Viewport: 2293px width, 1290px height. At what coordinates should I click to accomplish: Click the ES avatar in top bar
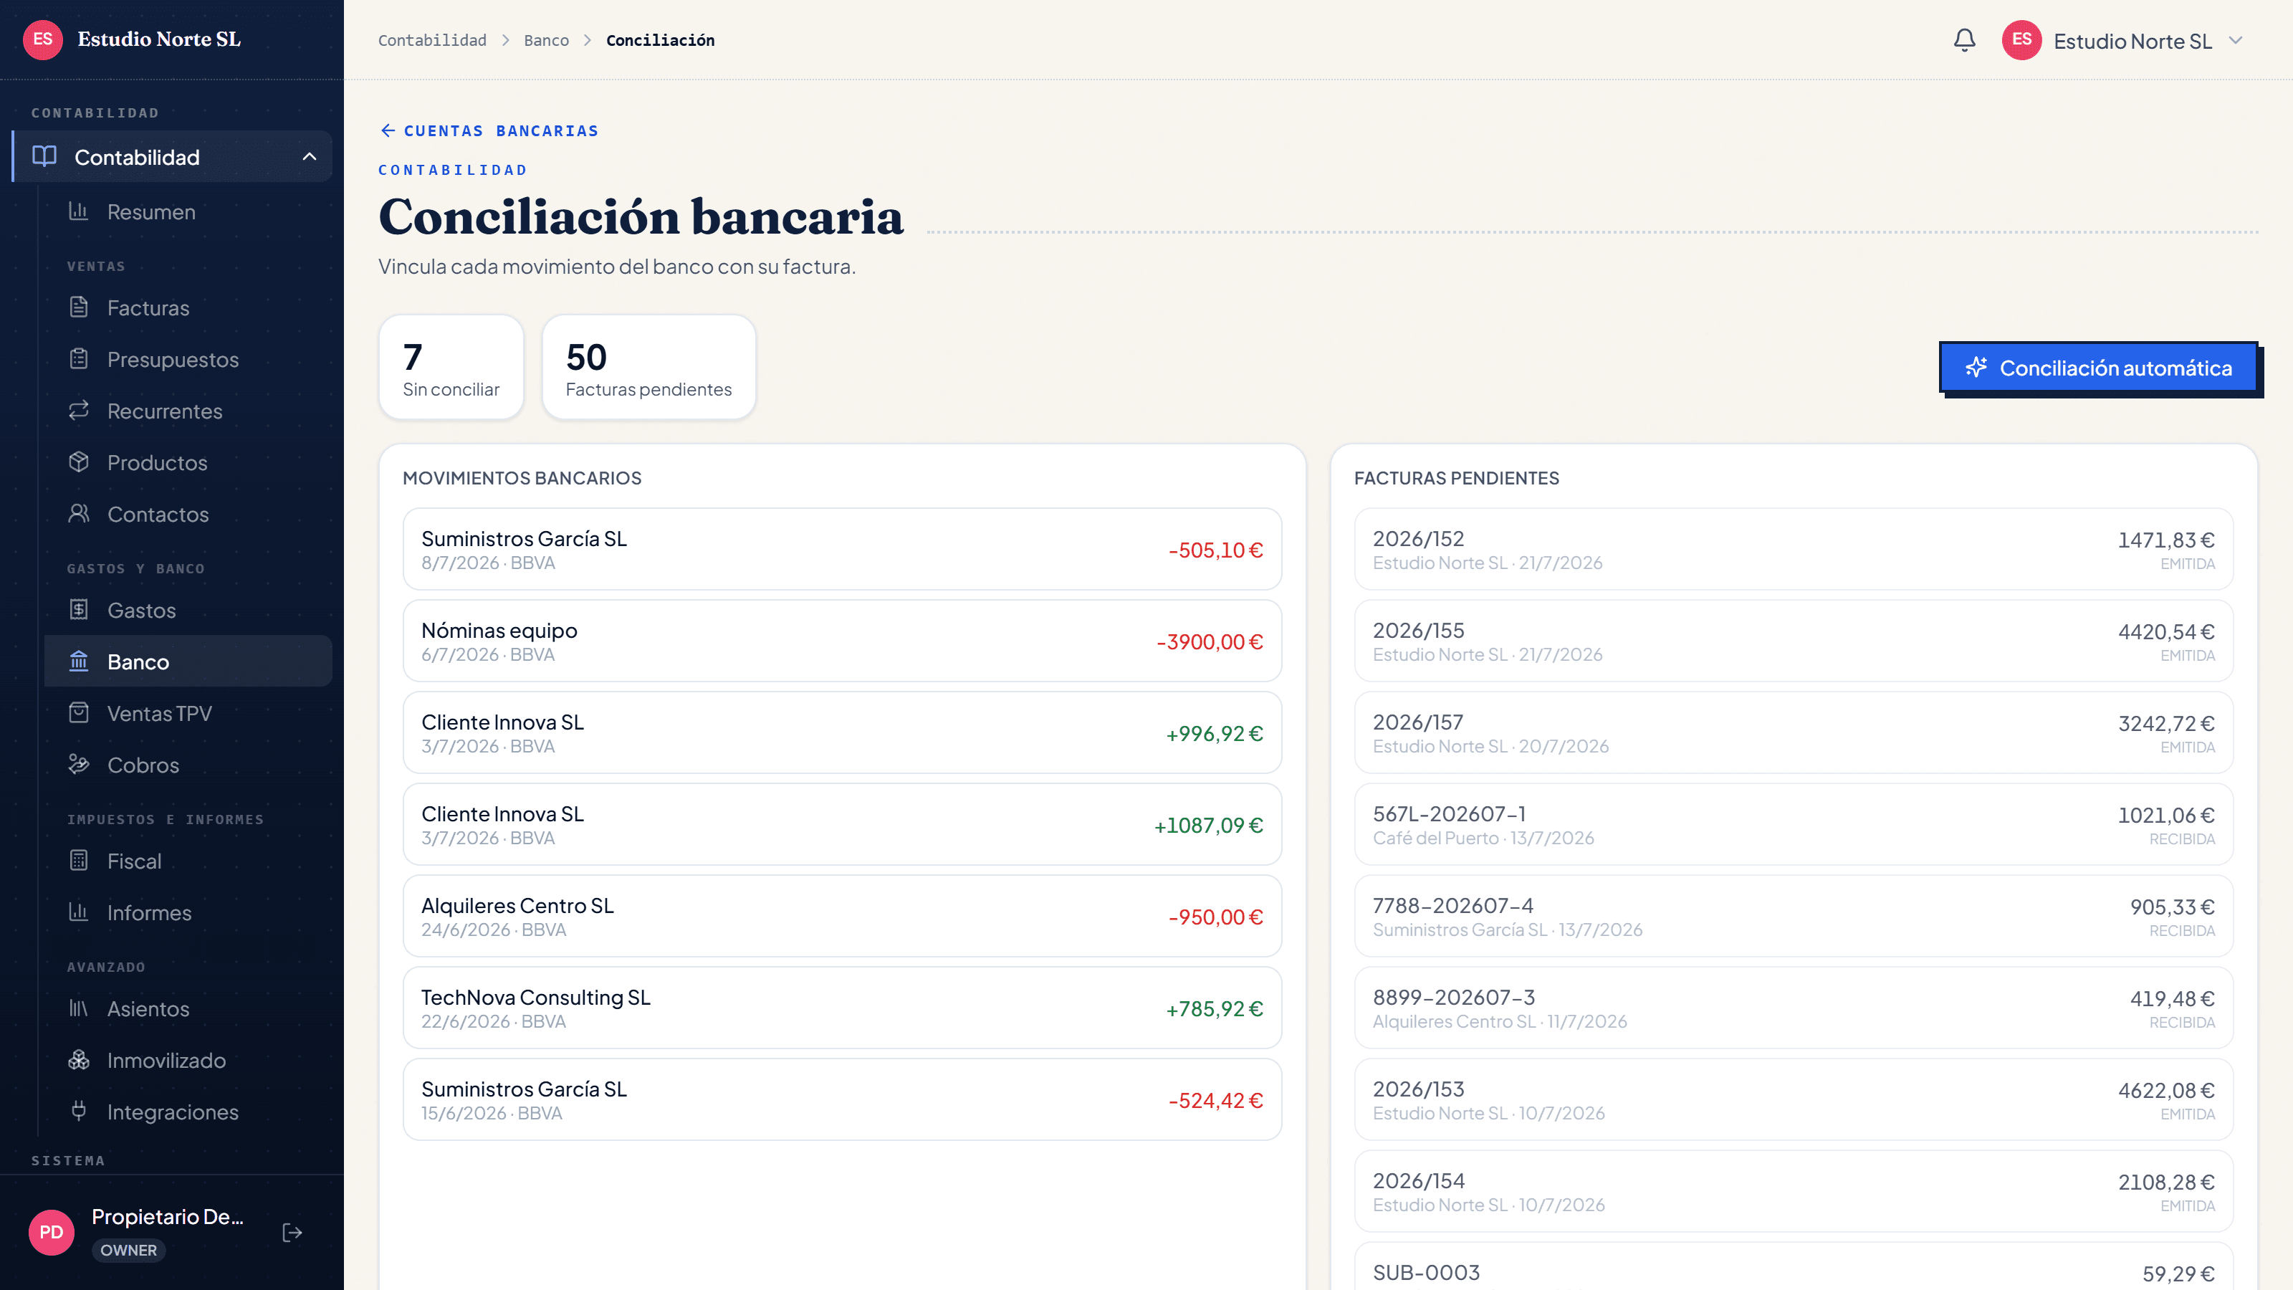[x=2021, y=40]
